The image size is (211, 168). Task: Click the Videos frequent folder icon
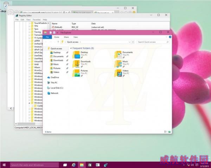(118, 73)
